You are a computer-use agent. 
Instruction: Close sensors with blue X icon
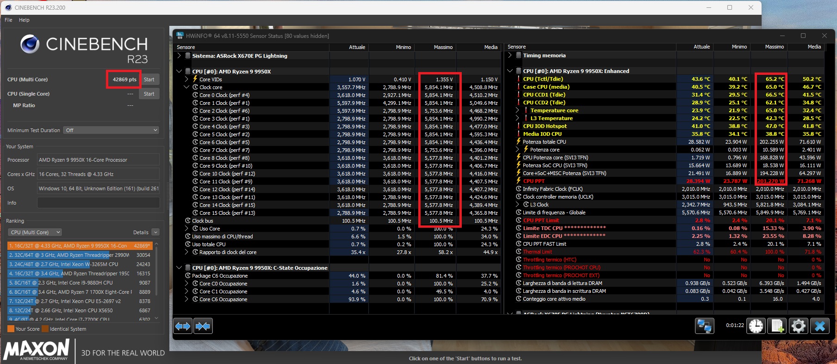(x=820, y=326)
